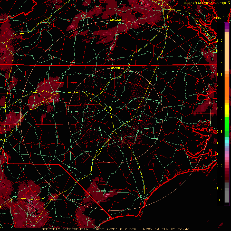Click the 9.0 value on the color scale
The width and height of the screenshot is (231, 231).
[x=219, y=40]
